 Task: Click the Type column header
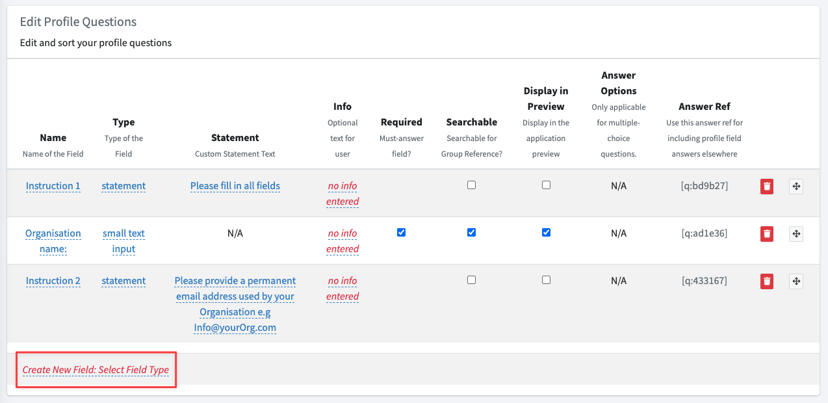tap(123, 122)
